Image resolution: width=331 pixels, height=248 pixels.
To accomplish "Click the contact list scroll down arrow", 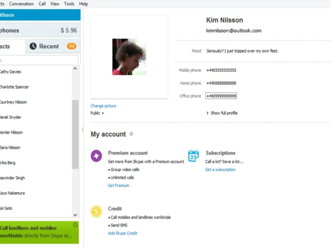I will [x=75, y=215].
